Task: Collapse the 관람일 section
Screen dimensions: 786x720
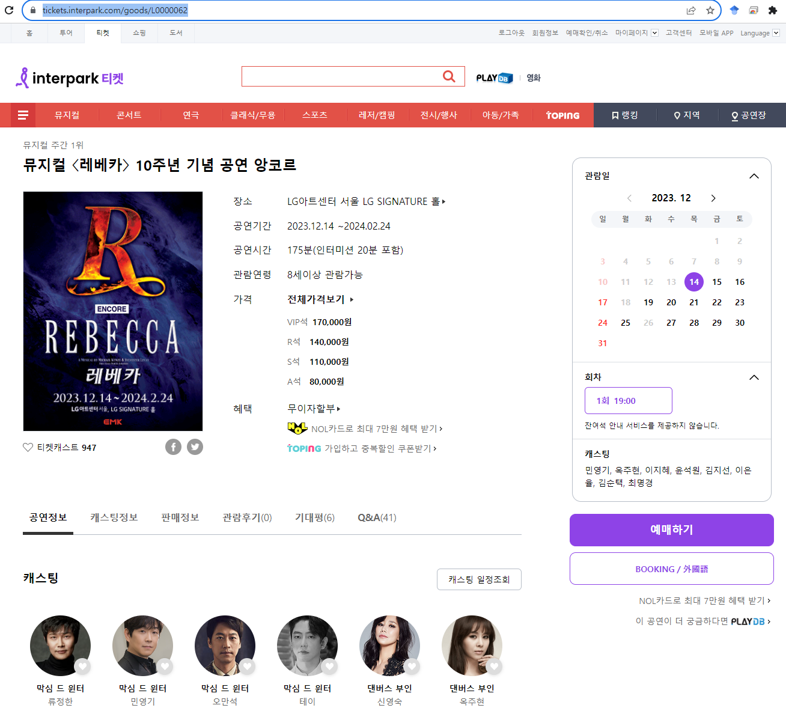Action: (x=754, y=176)
